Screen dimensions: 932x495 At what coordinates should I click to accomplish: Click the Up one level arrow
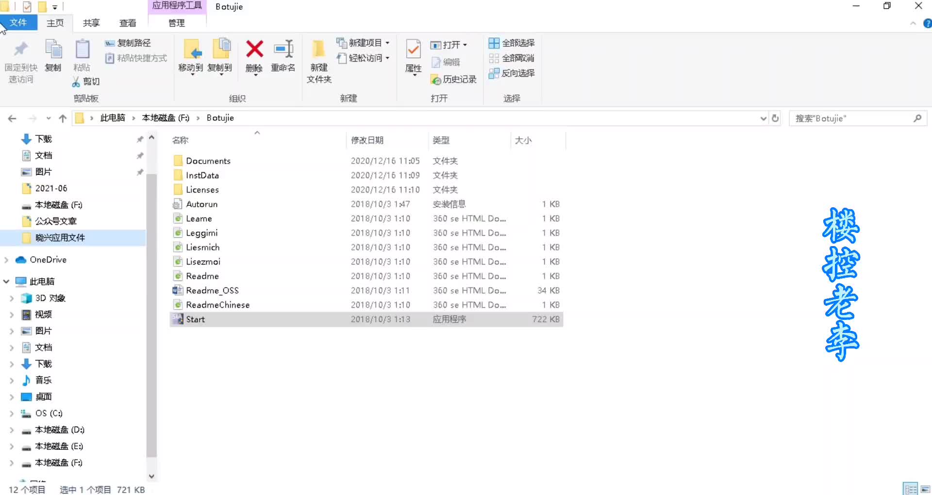coord(63,118)
